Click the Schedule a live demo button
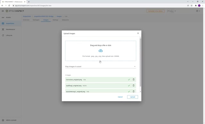The image size is (205, 124). pos(155,11)
